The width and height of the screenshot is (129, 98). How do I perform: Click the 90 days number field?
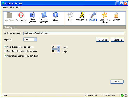54,51
